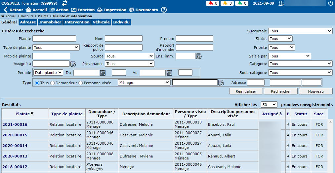Image resolution: width=335 pixels, height=173 pixels.
Task: Open the Au date calendar picker
Action: pyautogui.click(x=169, y=73)
